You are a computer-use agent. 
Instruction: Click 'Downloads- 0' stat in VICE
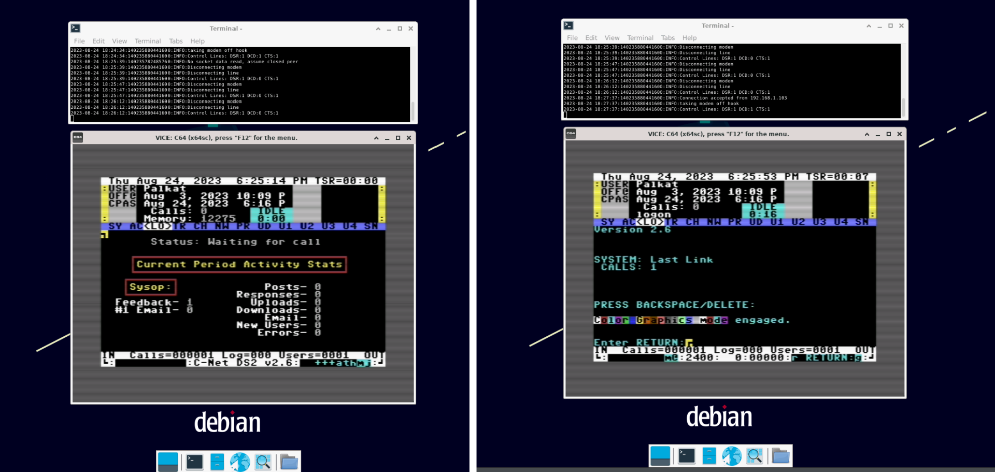(278, 310)
